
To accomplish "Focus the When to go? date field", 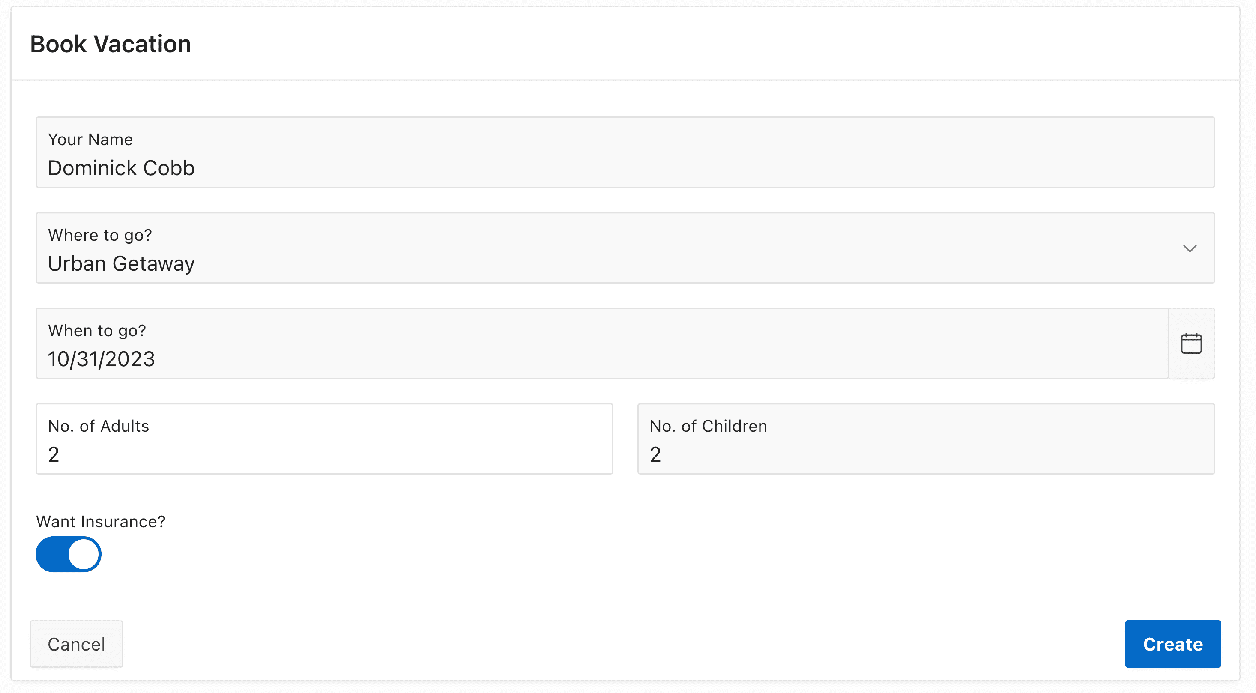I will point(585,343).
